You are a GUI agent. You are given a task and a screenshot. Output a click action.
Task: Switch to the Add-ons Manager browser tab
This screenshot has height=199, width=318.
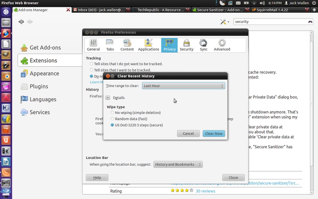pos(42,10)
